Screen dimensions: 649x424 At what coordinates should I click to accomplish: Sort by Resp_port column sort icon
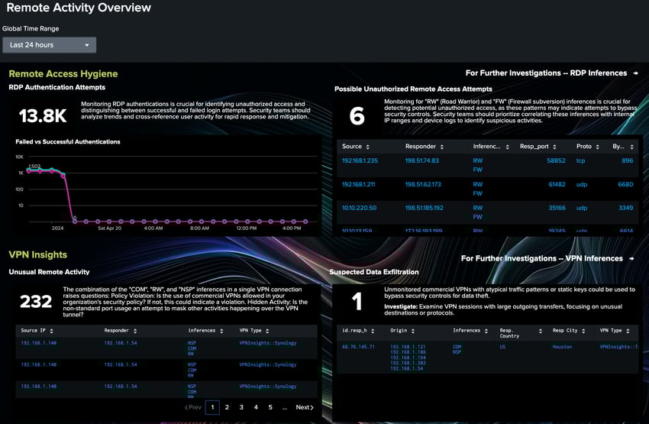point(554,146)
